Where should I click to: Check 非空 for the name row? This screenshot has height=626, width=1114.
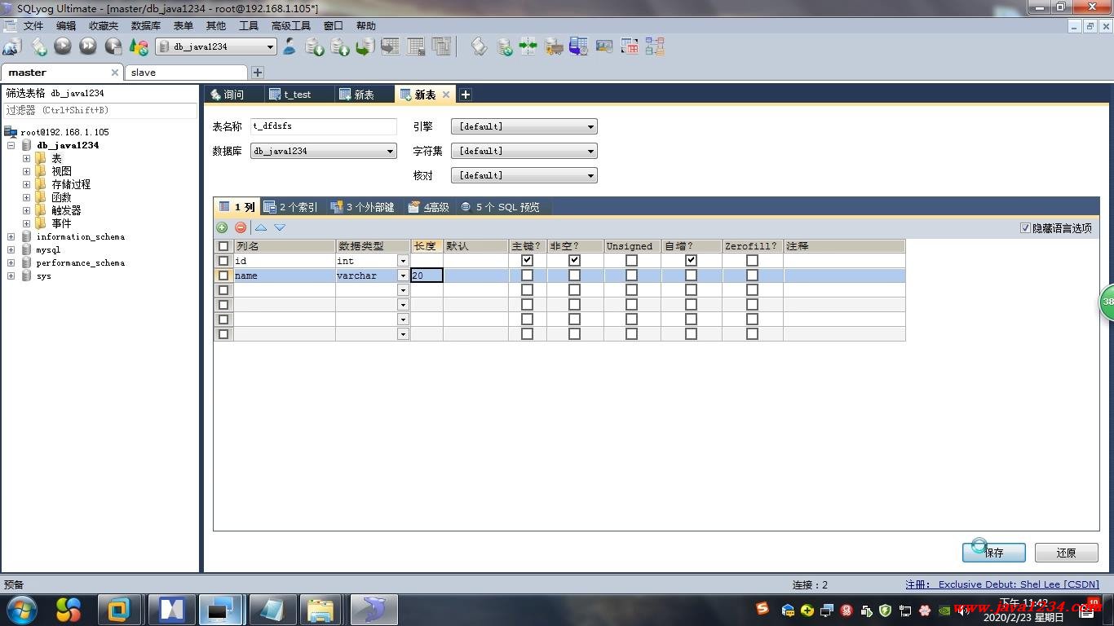coord(574,276)
